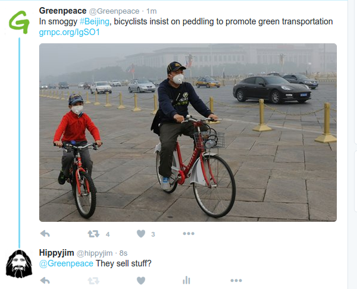Screen dimensions: 357x289
Task: Click the retweet icon under Hippyjim's tweet
Action: pyautogui.click(x=93, y=281)
